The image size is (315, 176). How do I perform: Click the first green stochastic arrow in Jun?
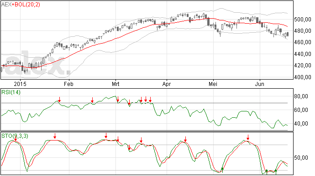point(267,171)
